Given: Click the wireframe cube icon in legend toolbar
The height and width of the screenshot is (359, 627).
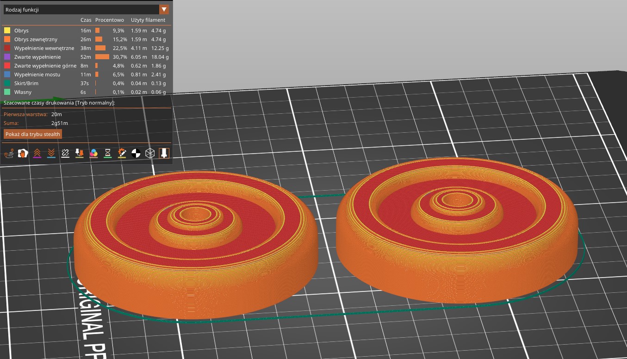Looking at the screenshot, I should tap(150, 153).
